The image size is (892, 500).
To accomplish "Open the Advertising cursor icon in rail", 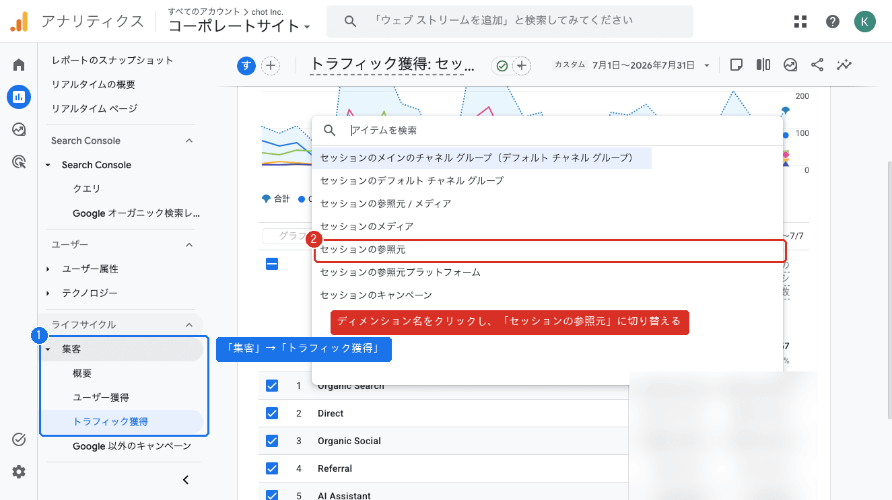I will 19,162.
